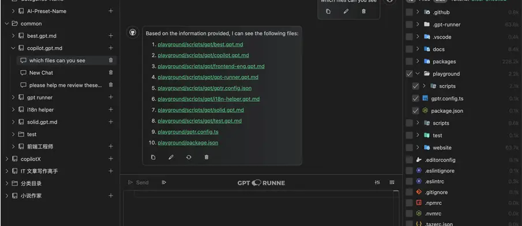Viewport: 522px width, 226px height.
Task: Check the .npmrc file checkbox
Action: pos(409,203)
